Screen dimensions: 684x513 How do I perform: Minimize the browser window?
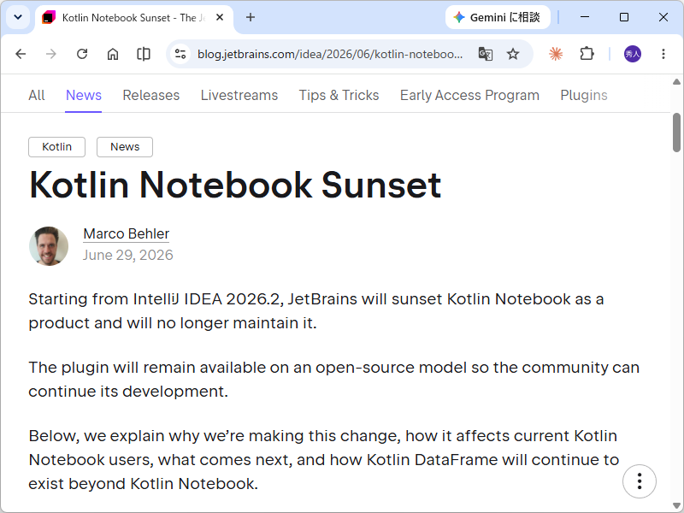click(x=585, y=17)
